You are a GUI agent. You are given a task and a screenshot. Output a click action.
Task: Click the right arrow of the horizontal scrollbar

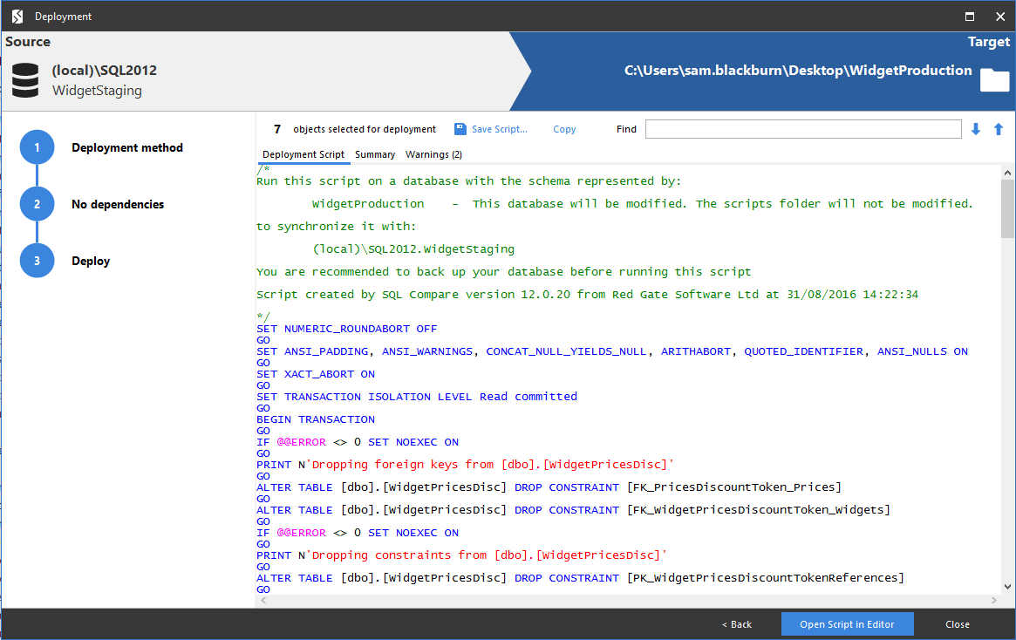993,600
